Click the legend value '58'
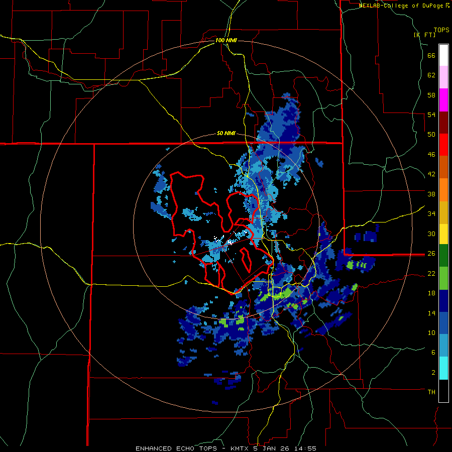Viewport: 452px width, 452px height. [x=431, y=95]
